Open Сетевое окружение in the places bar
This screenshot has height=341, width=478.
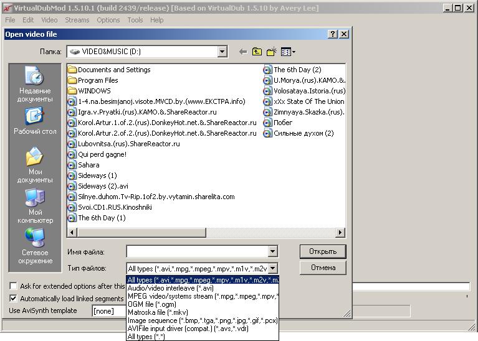pyautogui.click(x=35, y=246)
